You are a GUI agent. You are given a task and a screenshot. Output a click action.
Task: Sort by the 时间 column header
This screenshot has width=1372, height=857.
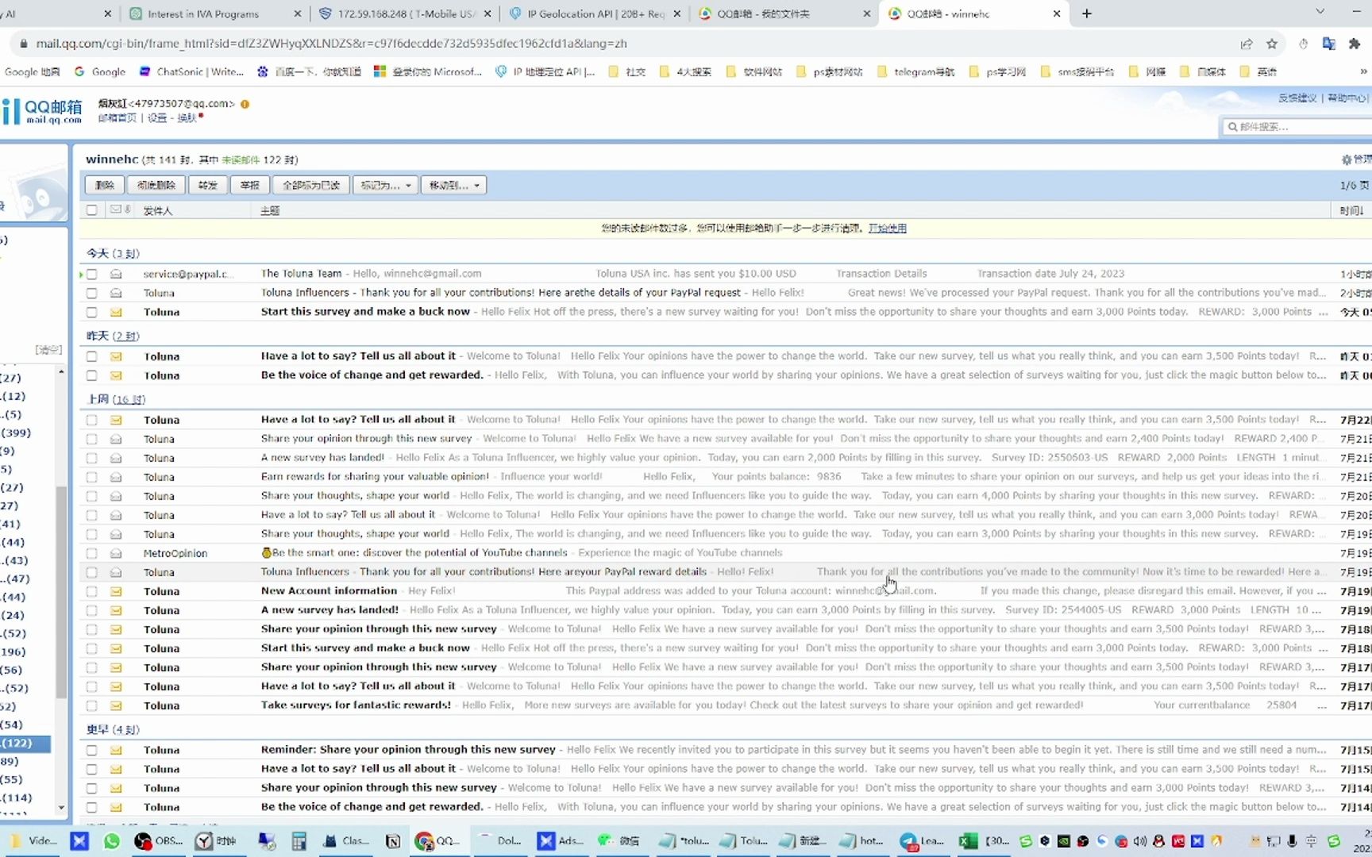pyautogui.click(x=1351, y=210)
